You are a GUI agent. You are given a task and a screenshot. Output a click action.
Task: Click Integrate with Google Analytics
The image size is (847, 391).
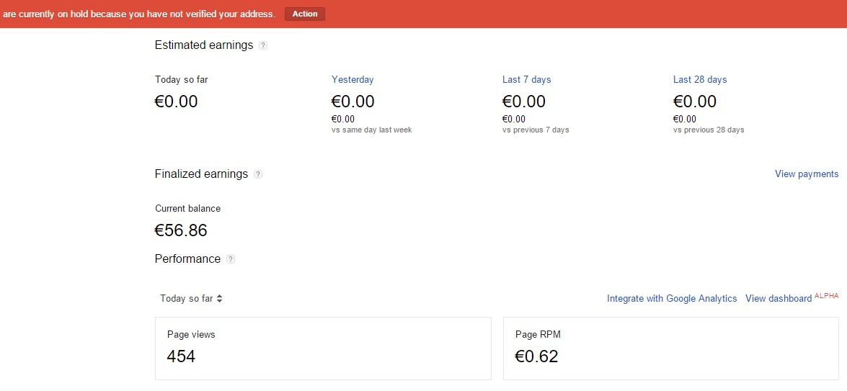[672, 299]
